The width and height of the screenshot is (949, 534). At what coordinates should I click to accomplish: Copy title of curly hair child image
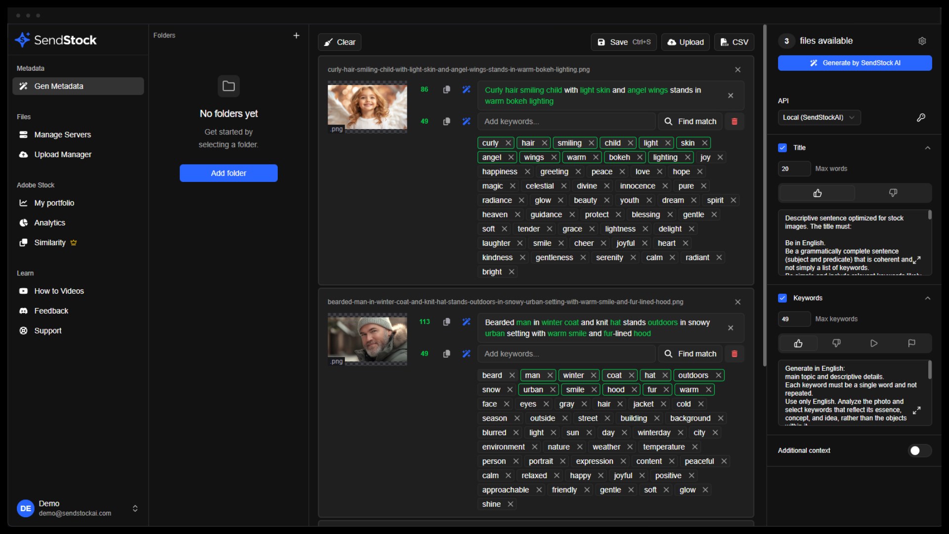tap(446, 89)
